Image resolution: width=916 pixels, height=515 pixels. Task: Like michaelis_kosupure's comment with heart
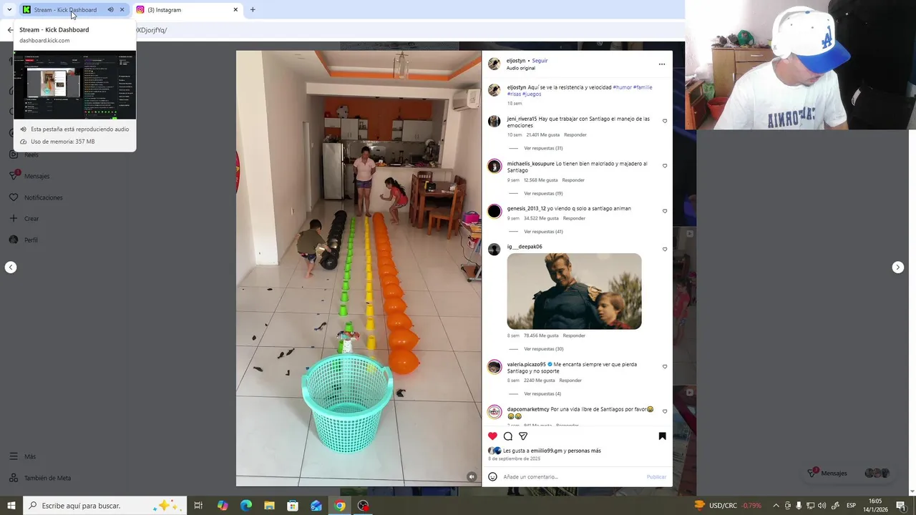click(x=665, y=166)
